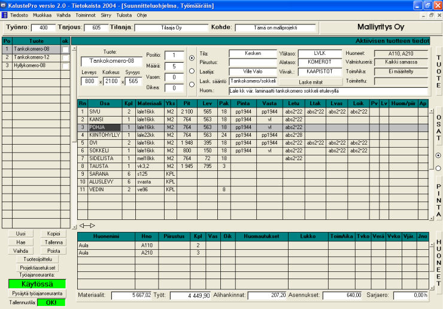Click the double-headed arrow below the product list

[x=87, y=225]
